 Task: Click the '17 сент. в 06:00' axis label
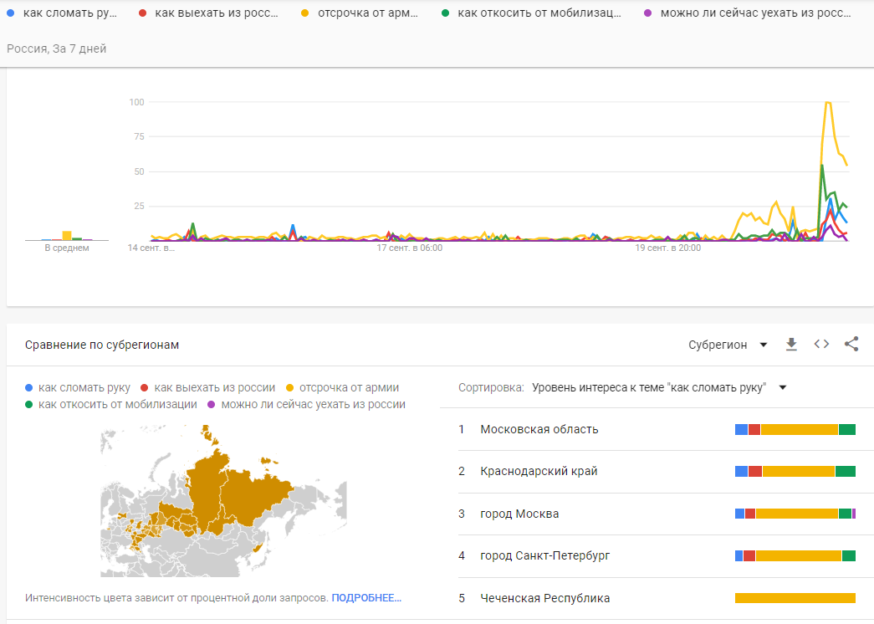click(409, 248)
